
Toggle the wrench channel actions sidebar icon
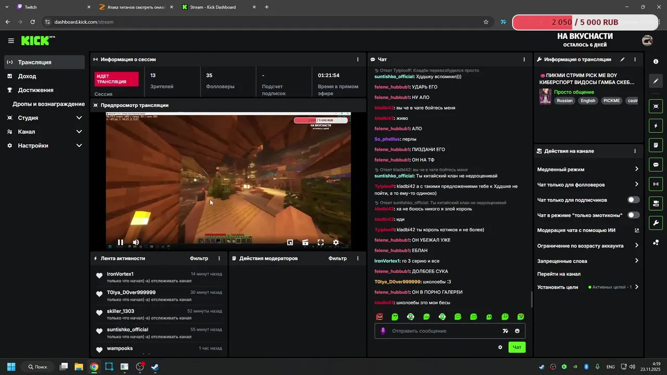tap(656, 223)
